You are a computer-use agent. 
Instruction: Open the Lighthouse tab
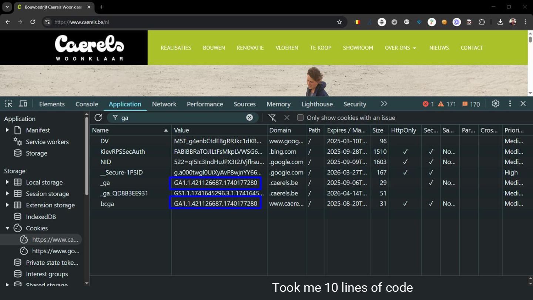(x=317, y=104)
